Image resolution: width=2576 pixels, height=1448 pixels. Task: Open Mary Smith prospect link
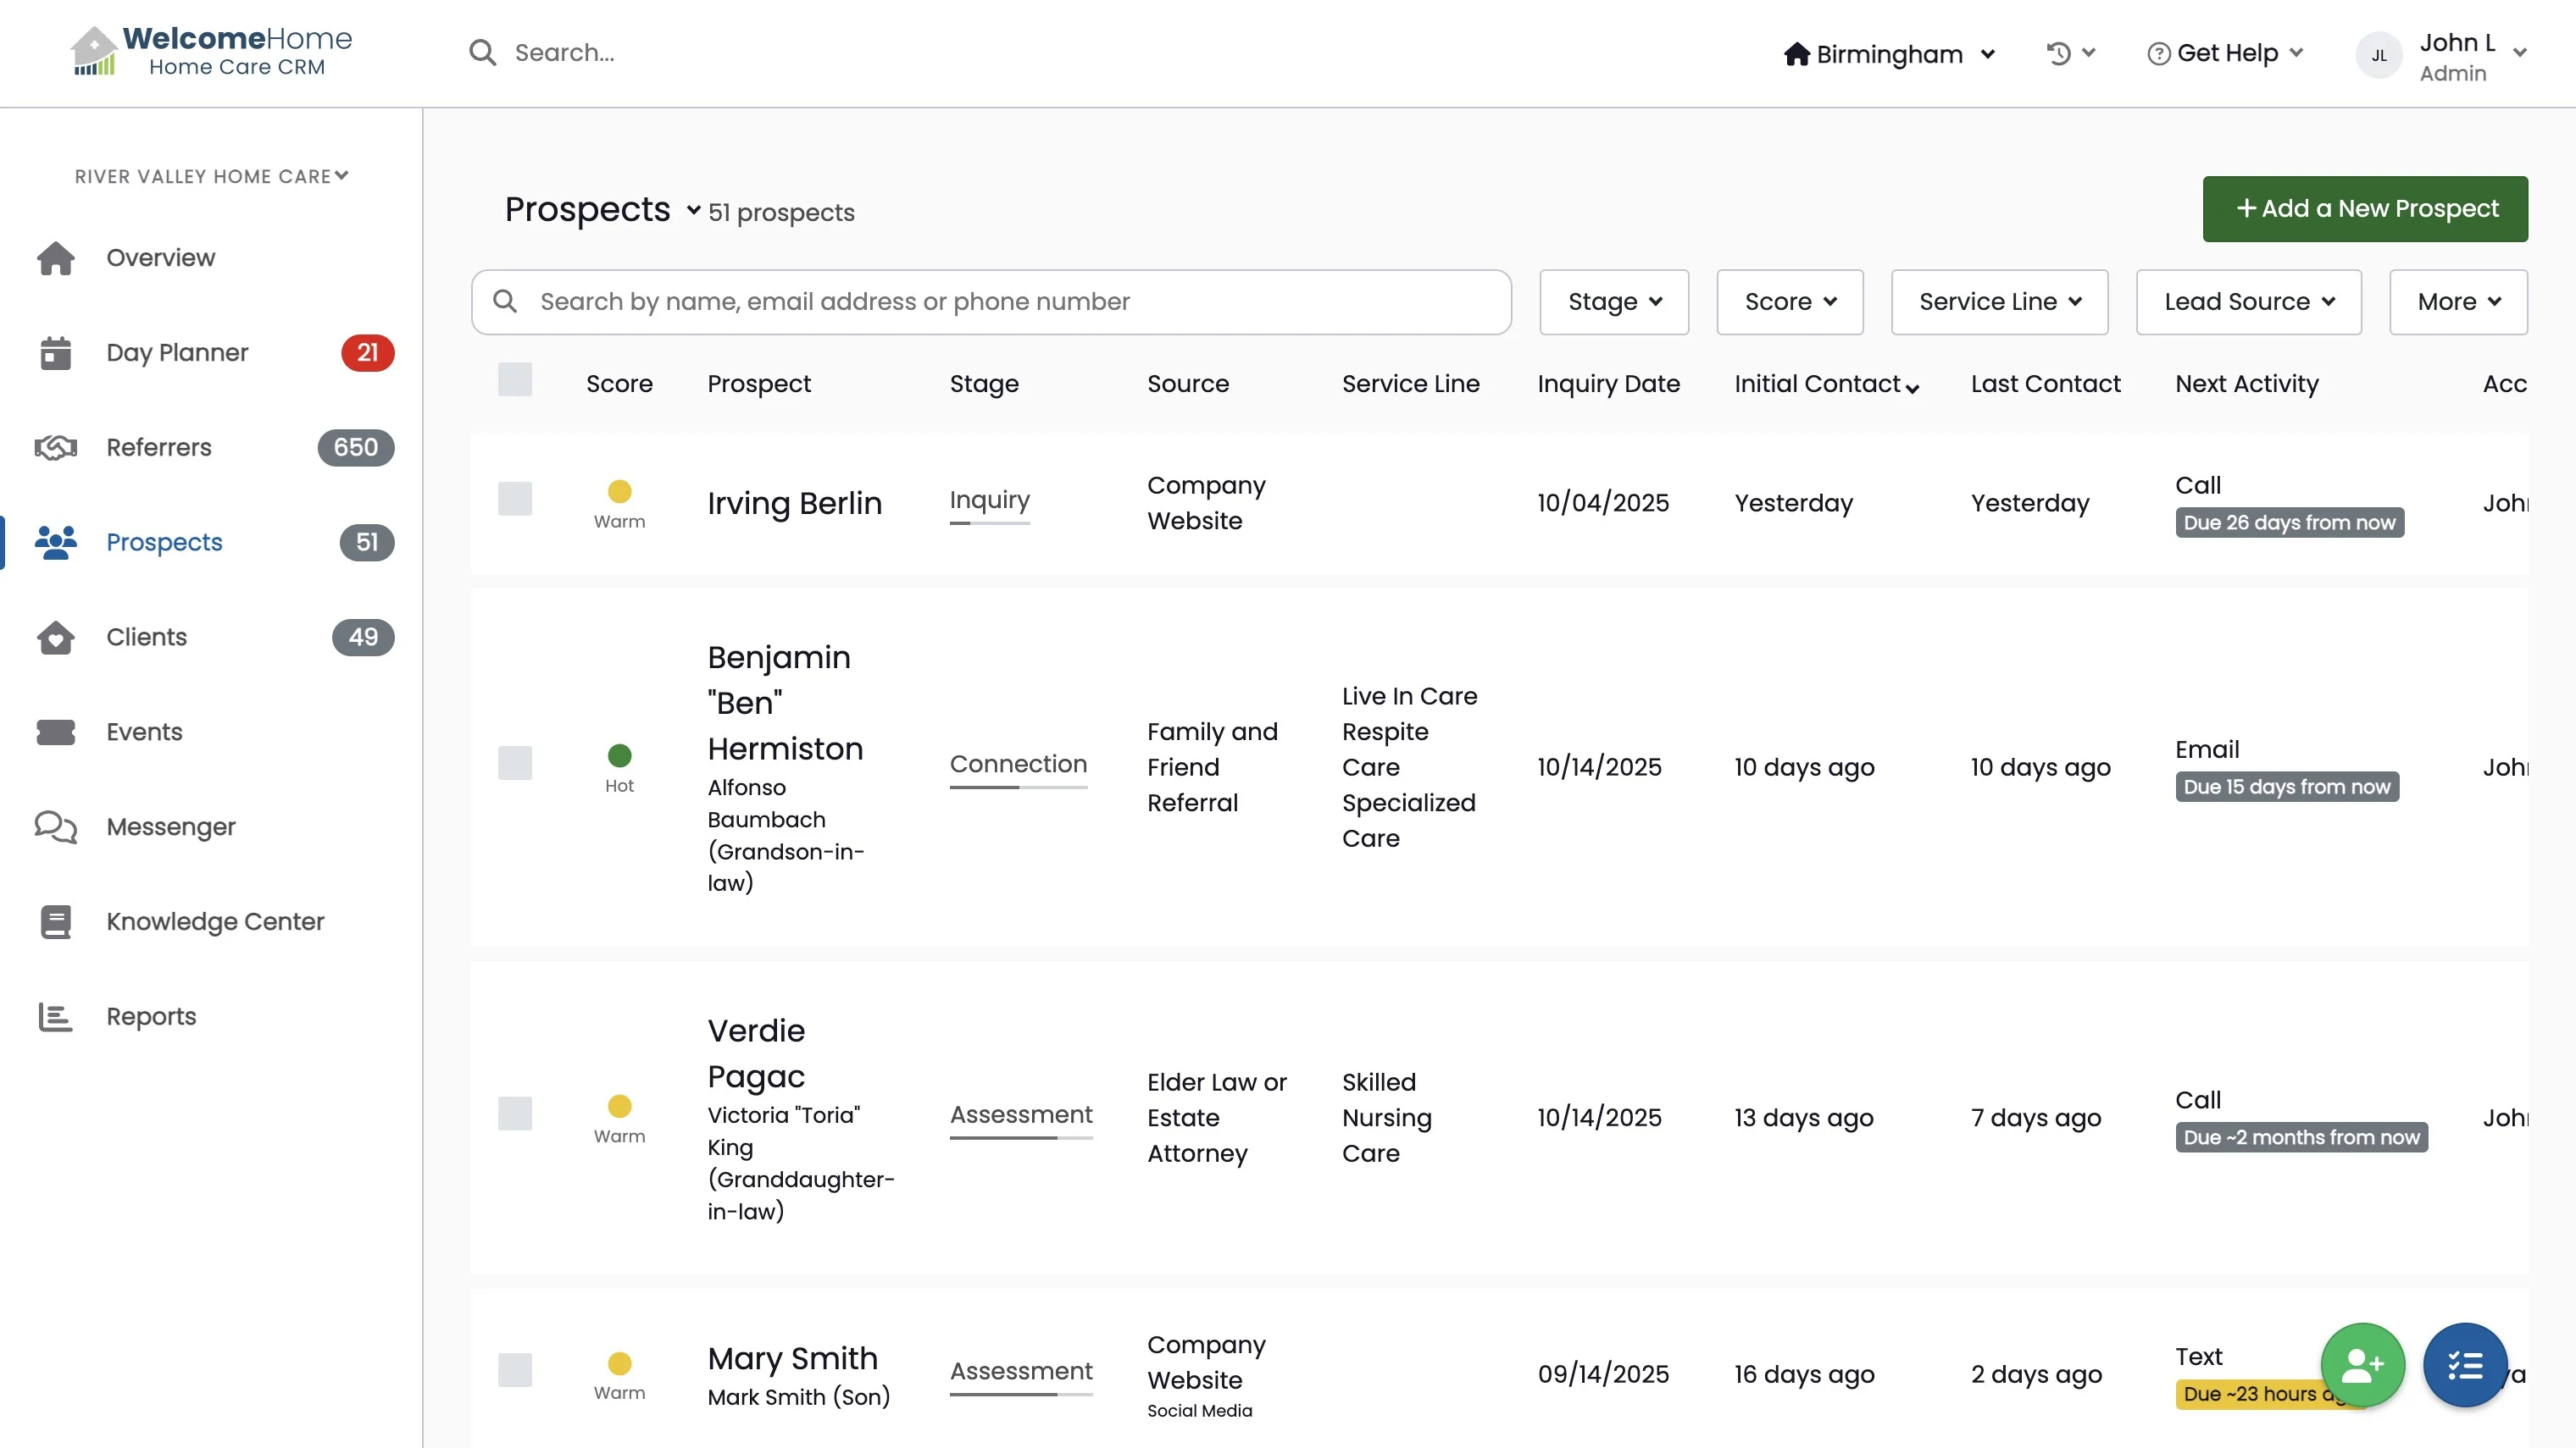[792, 1358]
